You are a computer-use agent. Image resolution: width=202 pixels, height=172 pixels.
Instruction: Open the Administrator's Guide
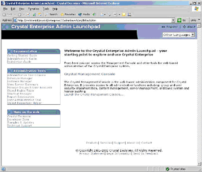22,59
